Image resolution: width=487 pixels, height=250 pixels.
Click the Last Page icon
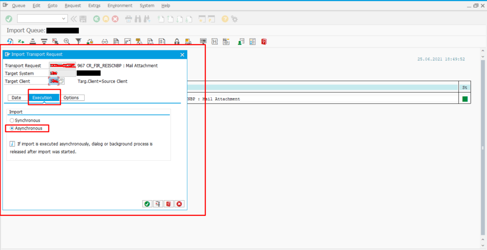[x=188, y=19]
